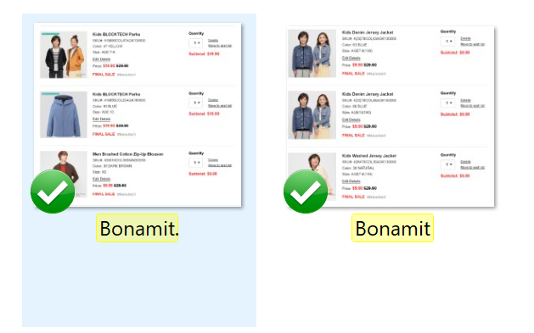The height and width of the screenshot is (333, 534).
Task: Select the left Bonamit. filename label
Action: [138, 228]
